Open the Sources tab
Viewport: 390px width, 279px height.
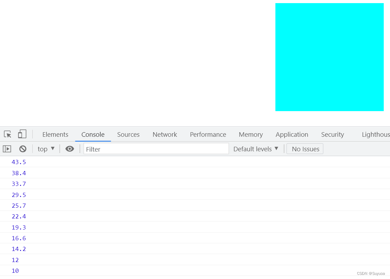pyautogui.click(x=128, y=134)
